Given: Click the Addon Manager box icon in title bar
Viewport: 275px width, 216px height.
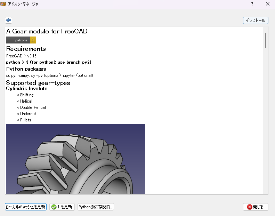Looking at the screenshot, I should 3,4.
